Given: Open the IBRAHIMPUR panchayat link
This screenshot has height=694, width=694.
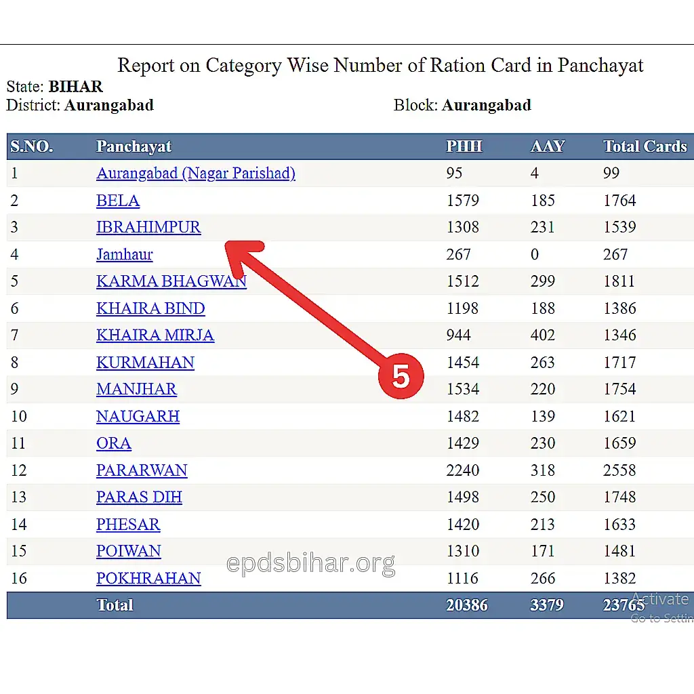Looking at the screenshot, I should pos(148,228).
